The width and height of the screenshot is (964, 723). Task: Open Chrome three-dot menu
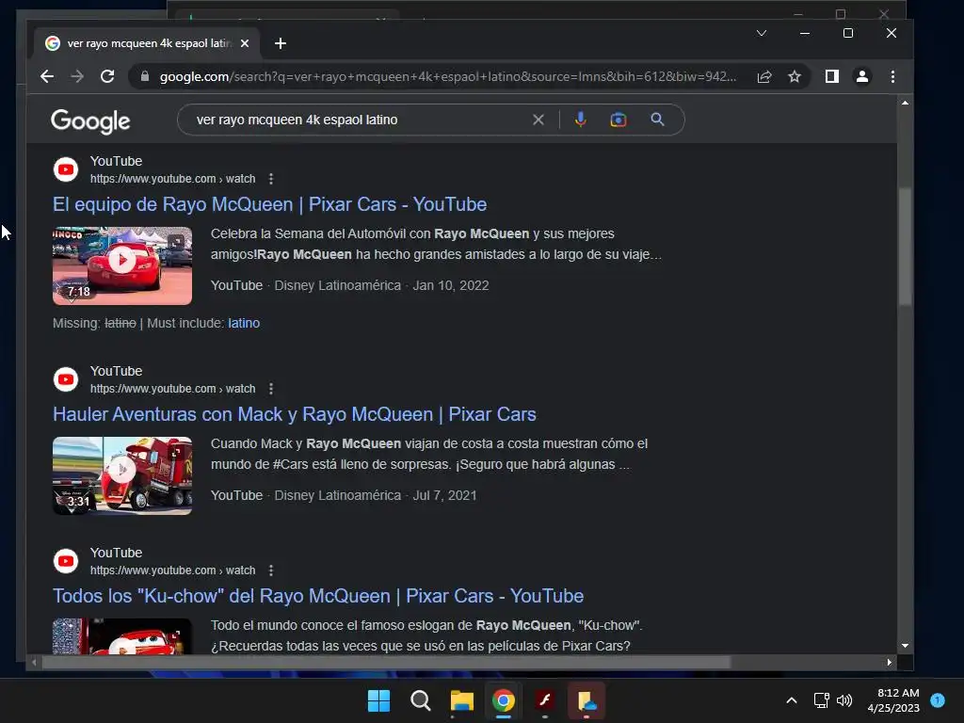coord(892,77)
